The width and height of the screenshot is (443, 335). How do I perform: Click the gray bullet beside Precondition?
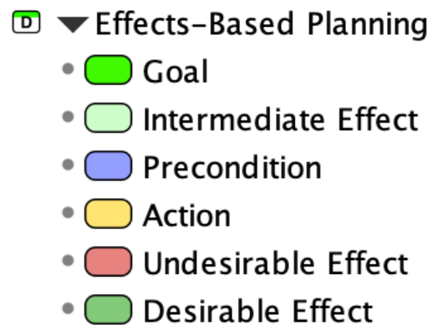point(68,165)
